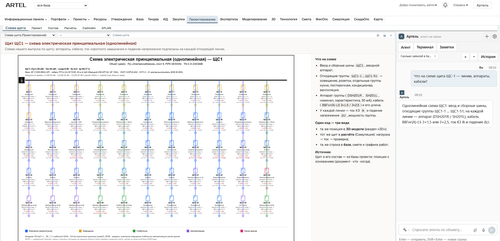Image resolution: width=500 pixels, height=241 pixels.
Task: Click the paperclip attach icon
Action: (475, 230)
